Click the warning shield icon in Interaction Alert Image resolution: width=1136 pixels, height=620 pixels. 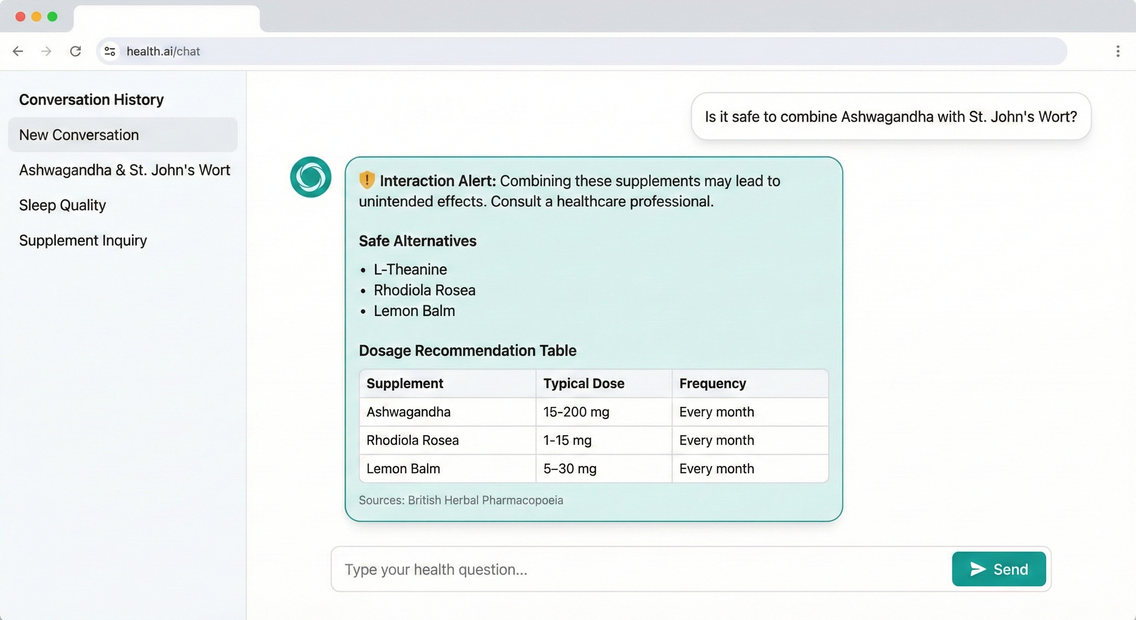pos(366,180)
